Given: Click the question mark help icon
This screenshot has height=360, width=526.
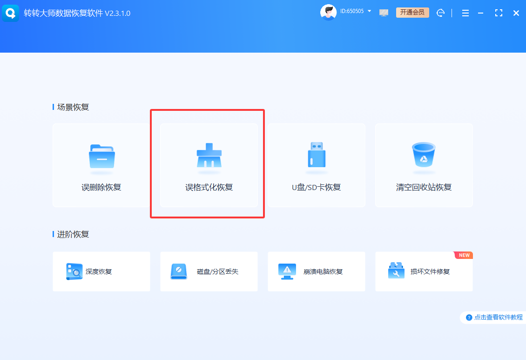Looking at the screenshot, I should tap(469, 318).
